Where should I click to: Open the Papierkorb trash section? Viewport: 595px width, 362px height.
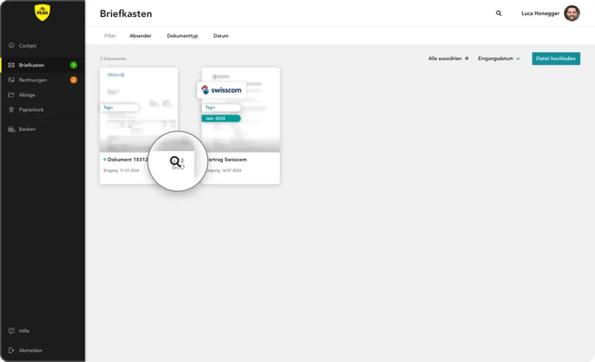(31, 110)
